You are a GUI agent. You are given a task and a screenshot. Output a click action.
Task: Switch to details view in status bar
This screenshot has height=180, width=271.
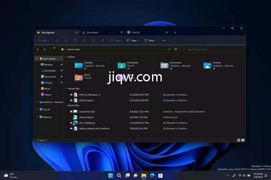point(239,140)
